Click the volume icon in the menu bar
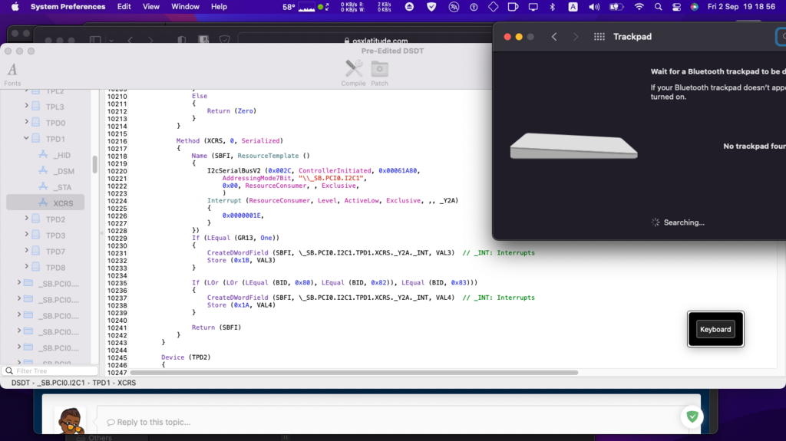This screenshot has height=441, width=786. coord(593,7)
